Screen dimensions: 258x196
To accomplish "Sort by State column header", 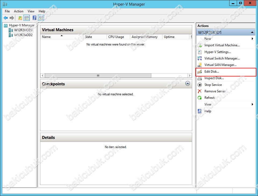I will pyautogui.click(x=95, y=37).
